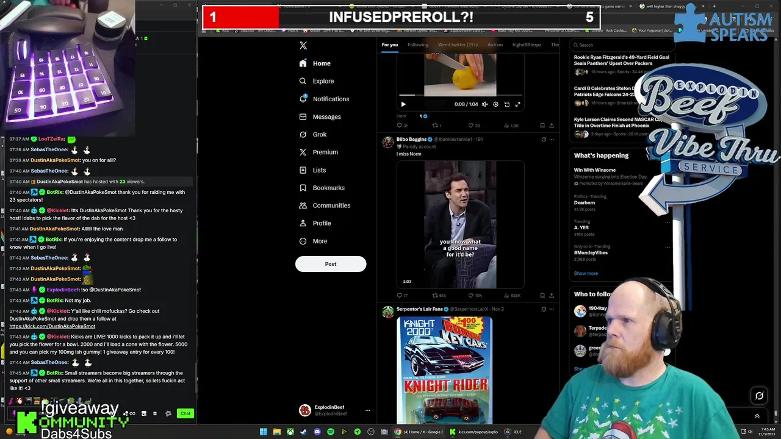This screenshot has width=781, height=439.
Task: Click the Post button
Action: tap(331, 264)
